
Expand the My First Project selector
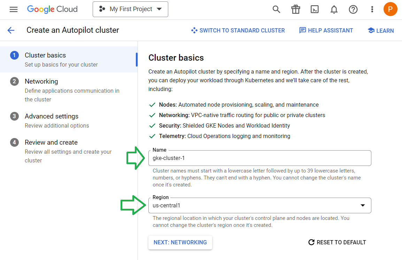[x=130, y=9]
